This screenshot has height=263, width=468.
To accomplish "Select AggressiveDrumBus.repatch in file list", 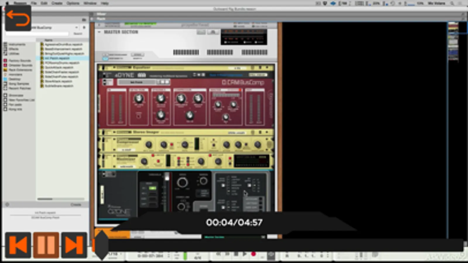I will click(64, 44).
